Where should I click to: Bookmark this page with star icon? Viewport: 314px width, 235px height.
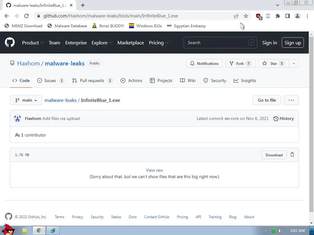click(246, 16)
